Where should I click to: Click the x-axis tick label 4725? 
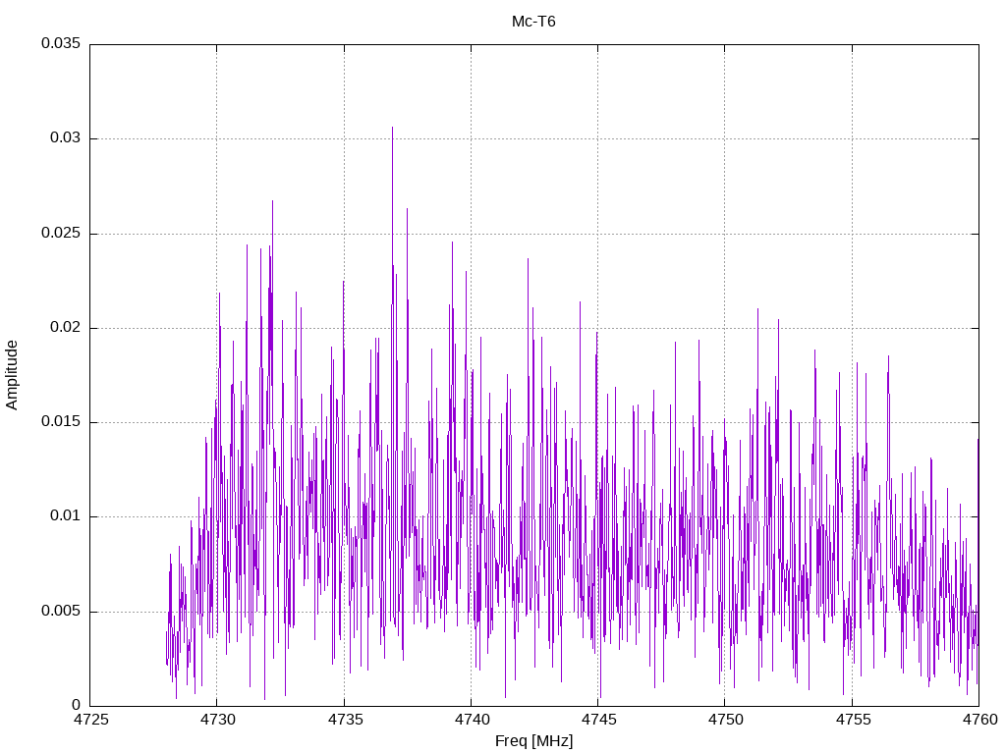(90, 720)
